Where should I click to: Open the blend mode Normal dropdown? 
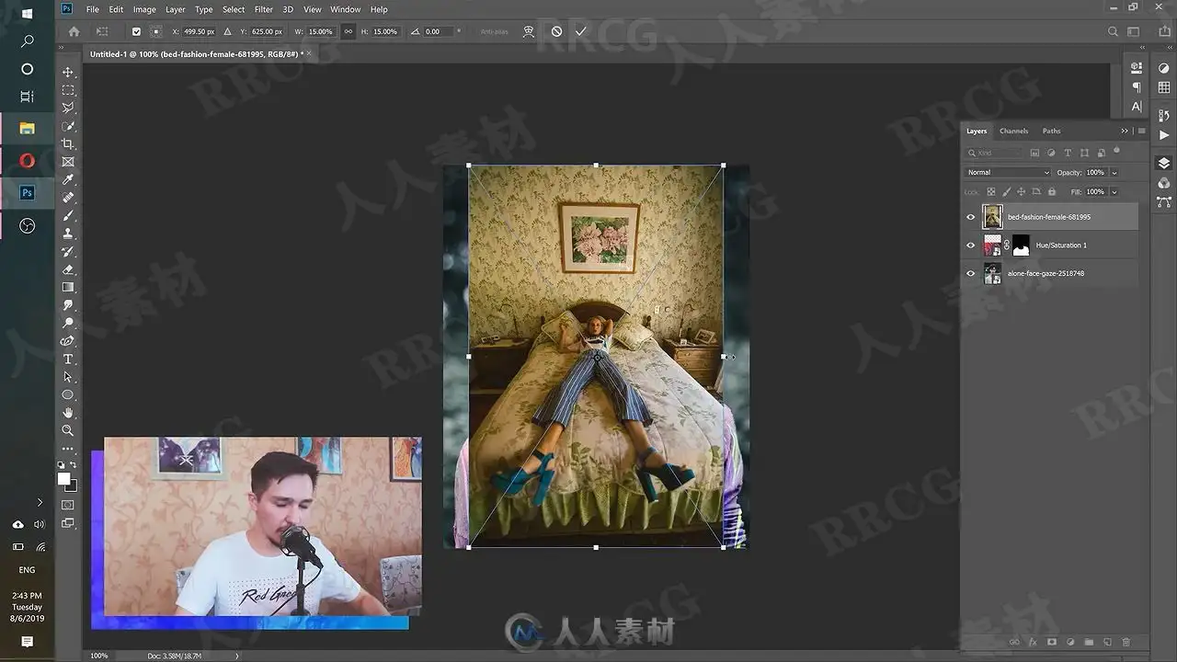(x=1008, y=172)
